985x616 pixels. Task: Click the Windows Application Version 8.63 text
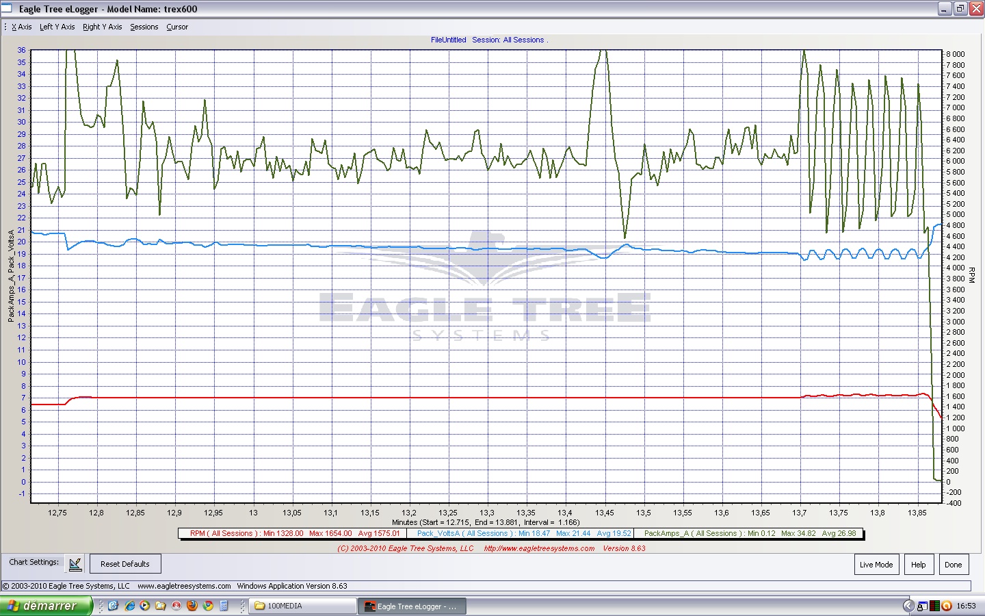[292, 586]
